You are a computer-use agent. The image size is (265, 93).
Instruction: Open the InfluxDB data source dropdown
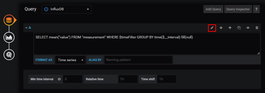pyautogui.click(x=66, y=9)
